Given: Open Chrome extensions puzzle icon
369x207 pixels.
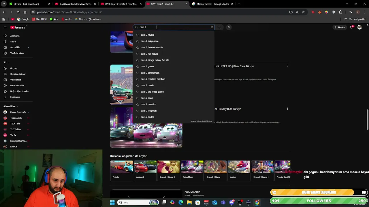Looking at the screenshot, I should pyautogui.click(x=341, y=12).
